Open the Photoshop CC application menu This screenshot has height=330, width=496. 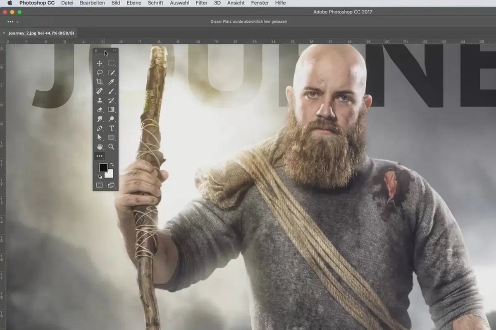[37, 3]
